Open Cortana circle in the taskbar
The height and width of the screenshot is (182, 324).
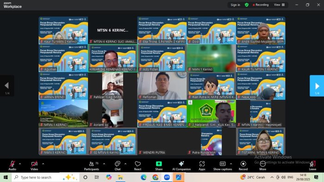tap(85, 177)
